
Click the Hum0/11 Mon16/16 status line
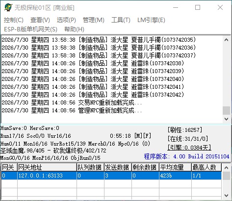[75, 144]
